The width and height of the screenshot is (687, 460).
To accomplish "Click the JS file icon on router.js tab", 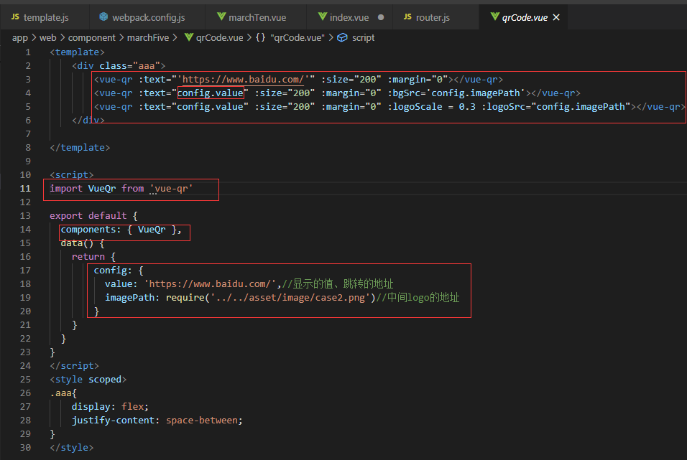I will tap(408, 17).
